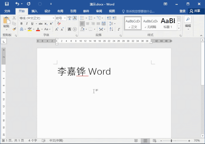Switch to the 视图 tab

coord(112,11)
